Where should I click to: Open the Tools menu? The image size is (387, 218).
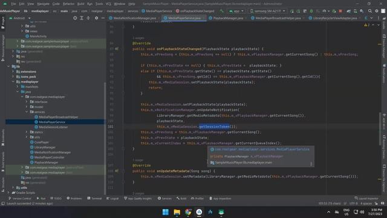click(x=99, y=4)
